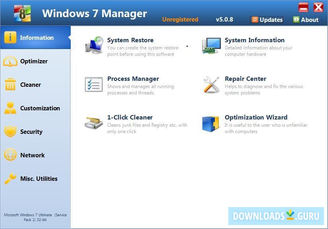Open the Optimization Wizard title link
The height and width of the screenshot is (229, 328).
[256, 117]
